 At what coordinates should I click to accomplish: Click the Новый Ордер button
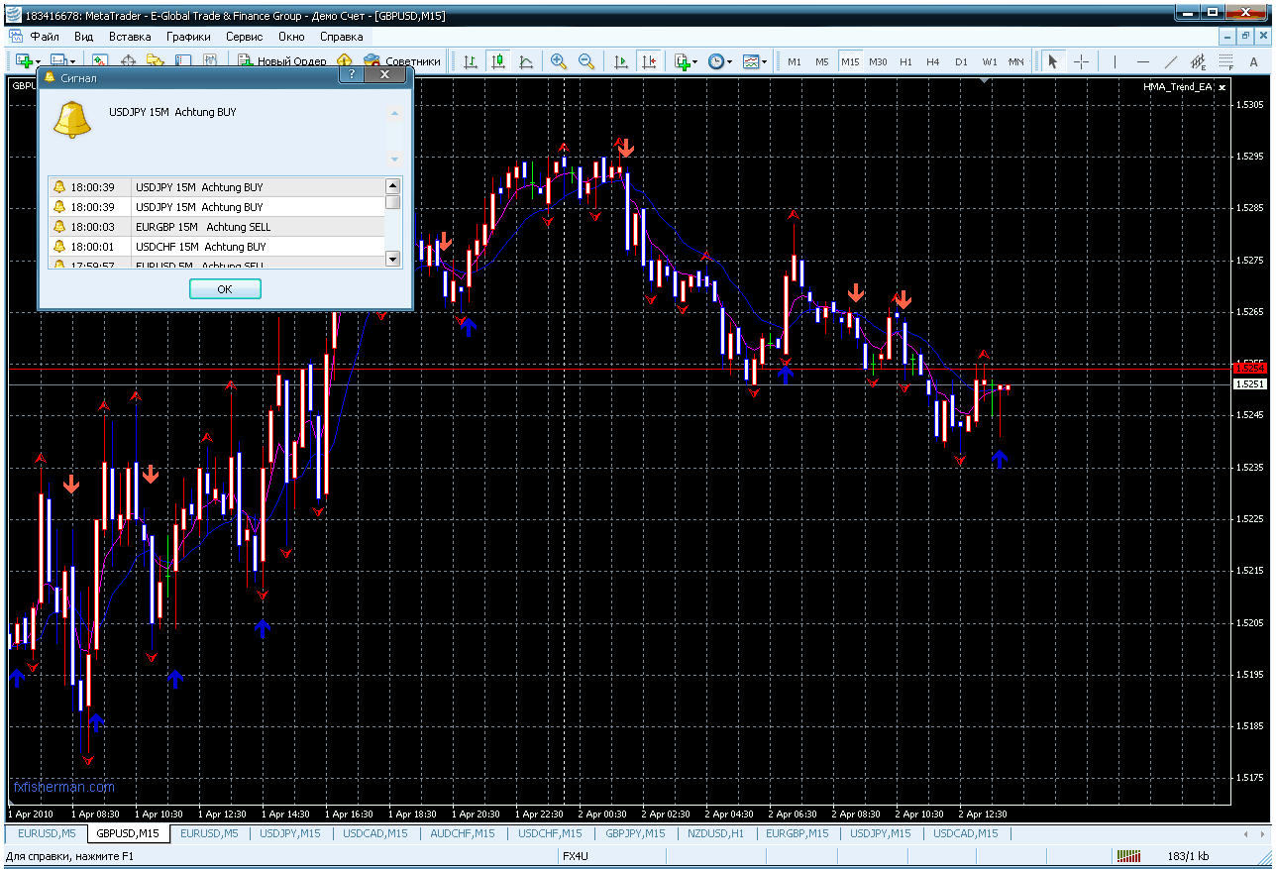282,61
